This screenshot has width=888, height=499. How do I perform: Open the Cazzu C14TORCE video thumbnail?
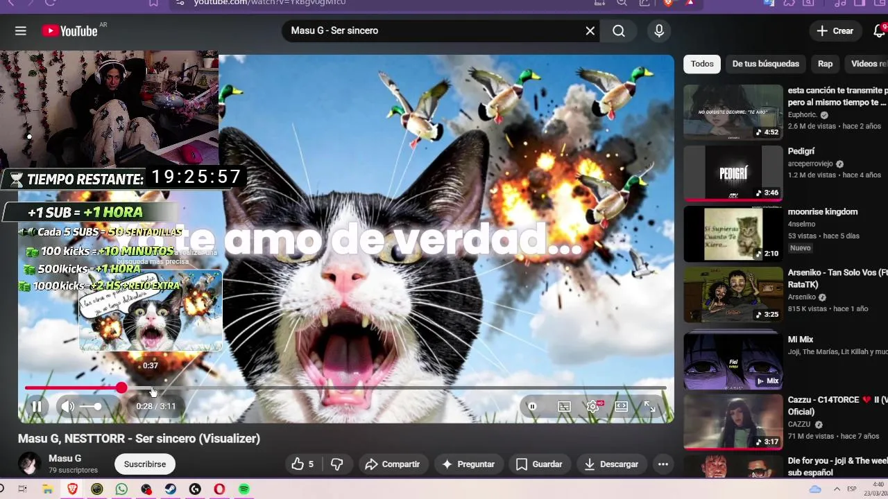click(733, 422)
